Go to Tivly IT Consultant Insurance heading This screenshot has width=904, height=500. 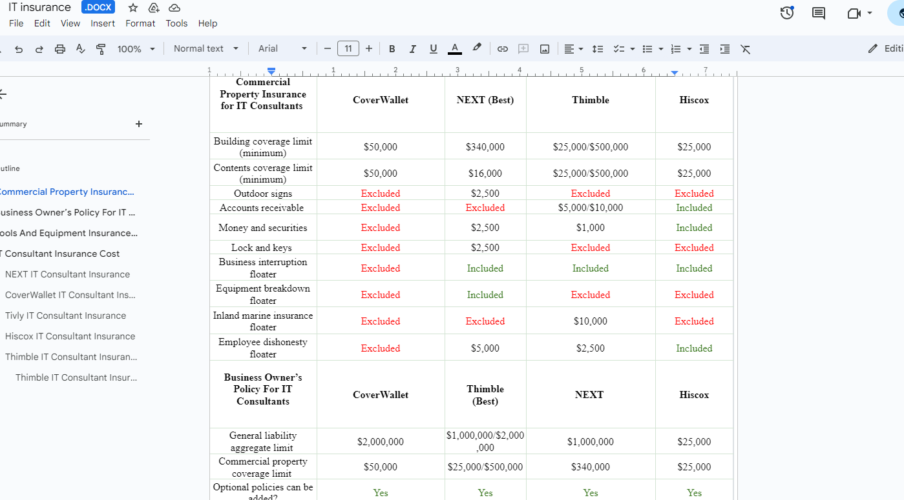coord(65,315)
